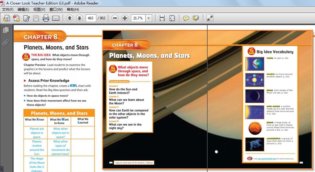Zoom out with the minus button
The width and height of the screenshot is (315, 172).
tap(115, 18)
